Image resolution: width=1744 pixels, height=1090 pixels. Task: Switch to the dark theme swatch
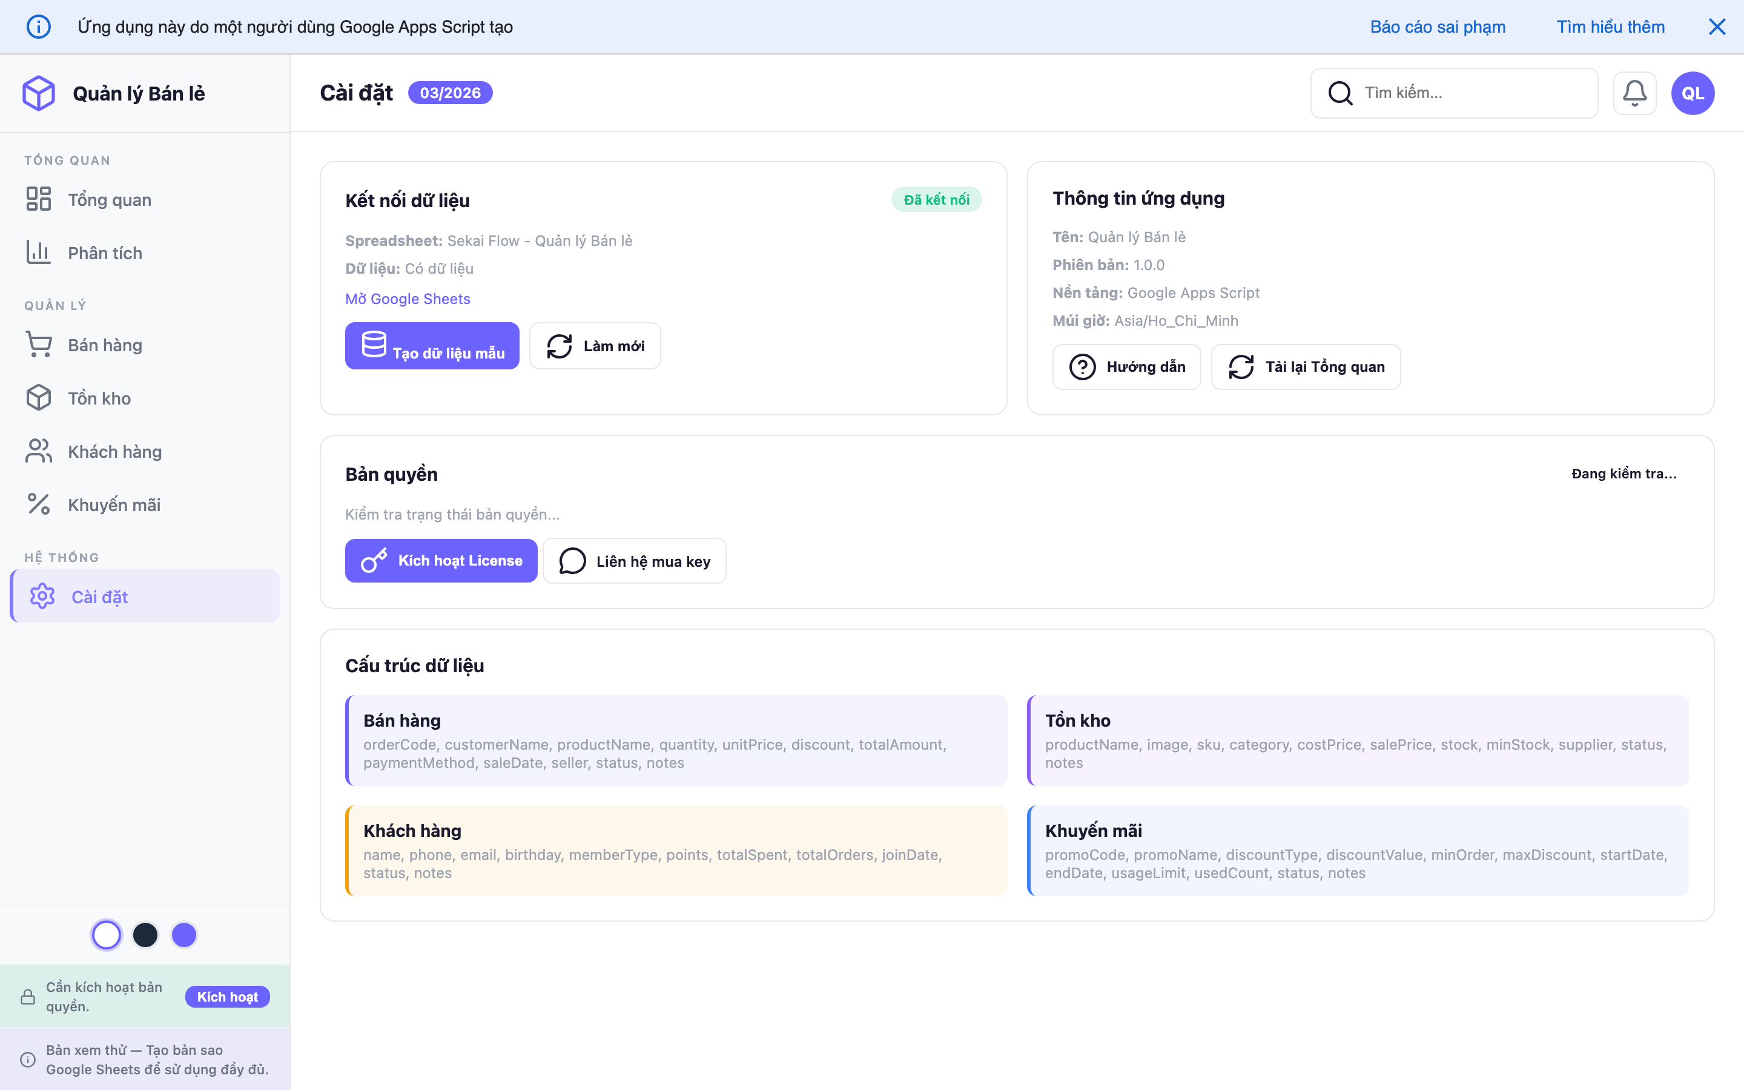point(145,935)
